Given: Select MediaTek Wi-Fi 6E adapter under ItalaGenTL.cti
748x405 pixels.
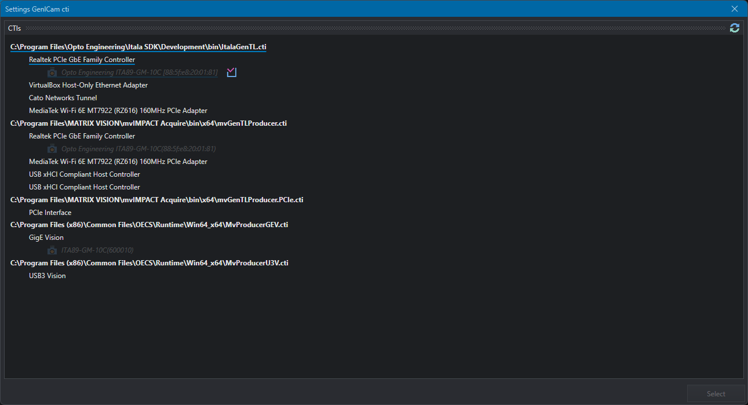Looking at the screenshot, I should pyautogui.click(x=118, y=111).
